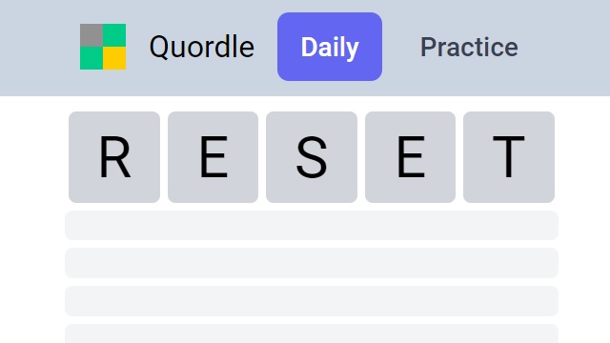
Task: Click the yellow square in the logo
Action: pyautogui.click(x=114, y=58)
